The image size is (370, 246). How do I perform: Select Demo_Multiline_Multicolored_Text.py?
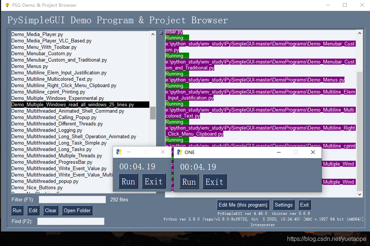click(x=80, y=79)
